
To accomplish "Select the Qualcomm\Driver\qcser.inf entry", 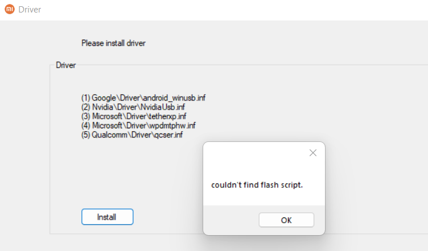I will pyautogui.click(x=132, y=135).
